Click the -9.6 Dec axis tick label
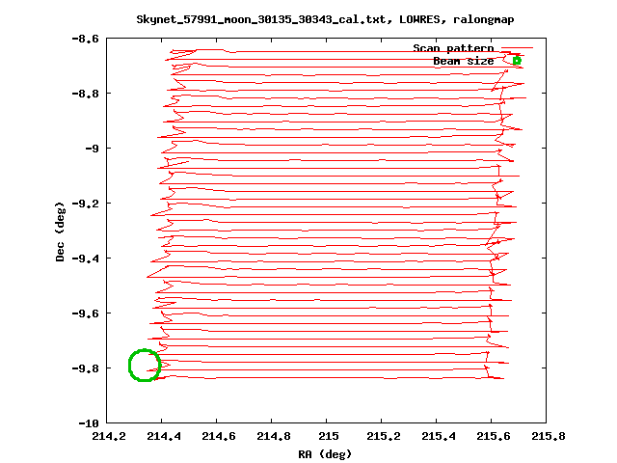617x463 pixels. click(x=85, y=313)
